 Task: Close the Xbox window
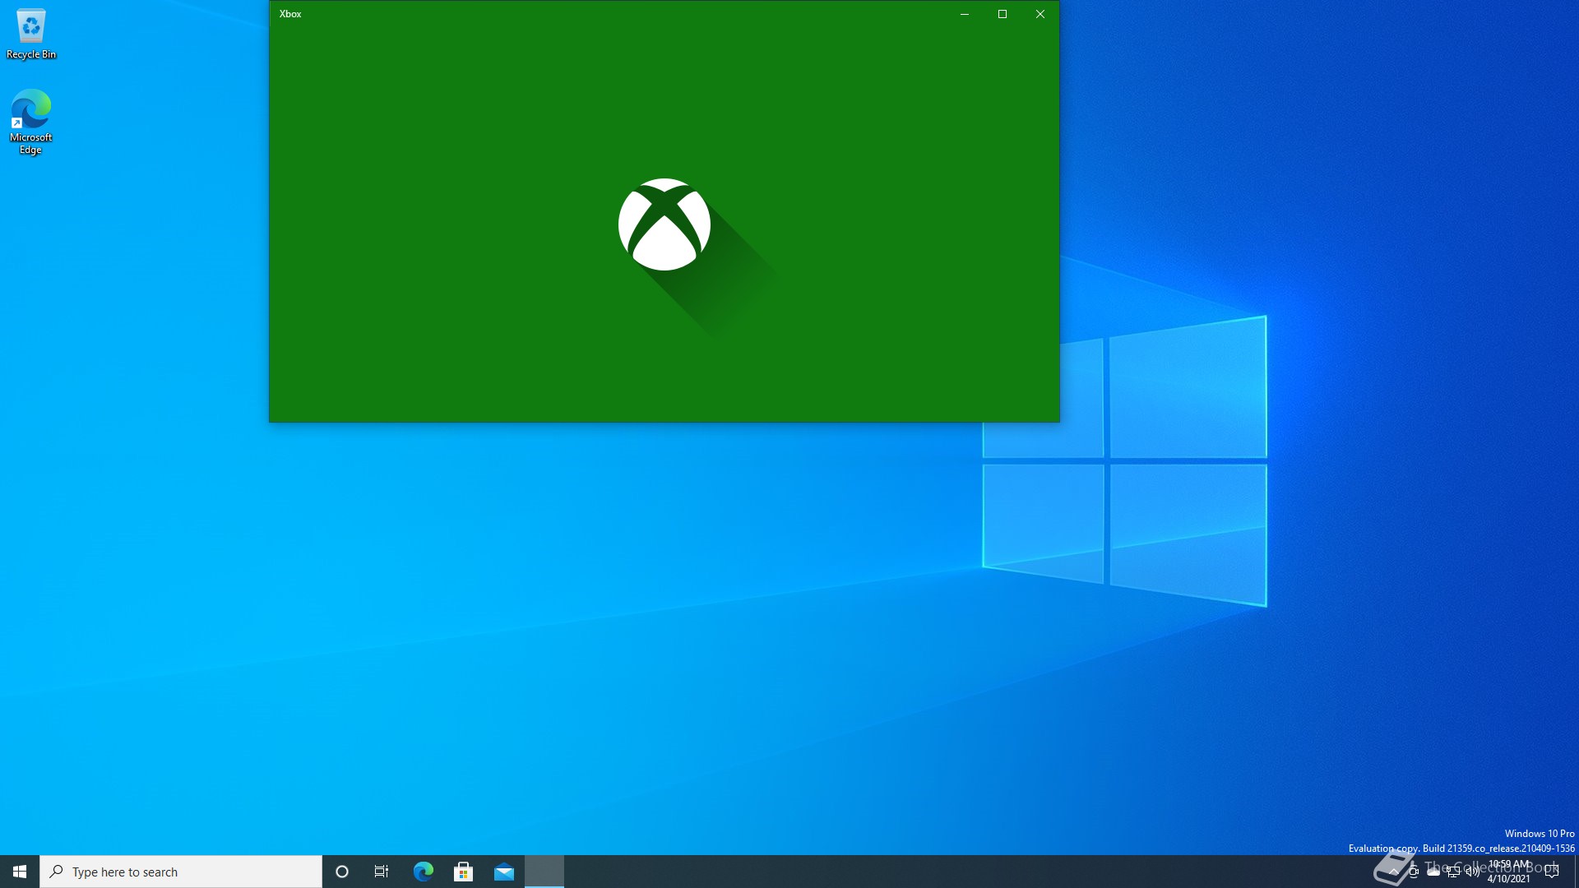[1040, 14]
